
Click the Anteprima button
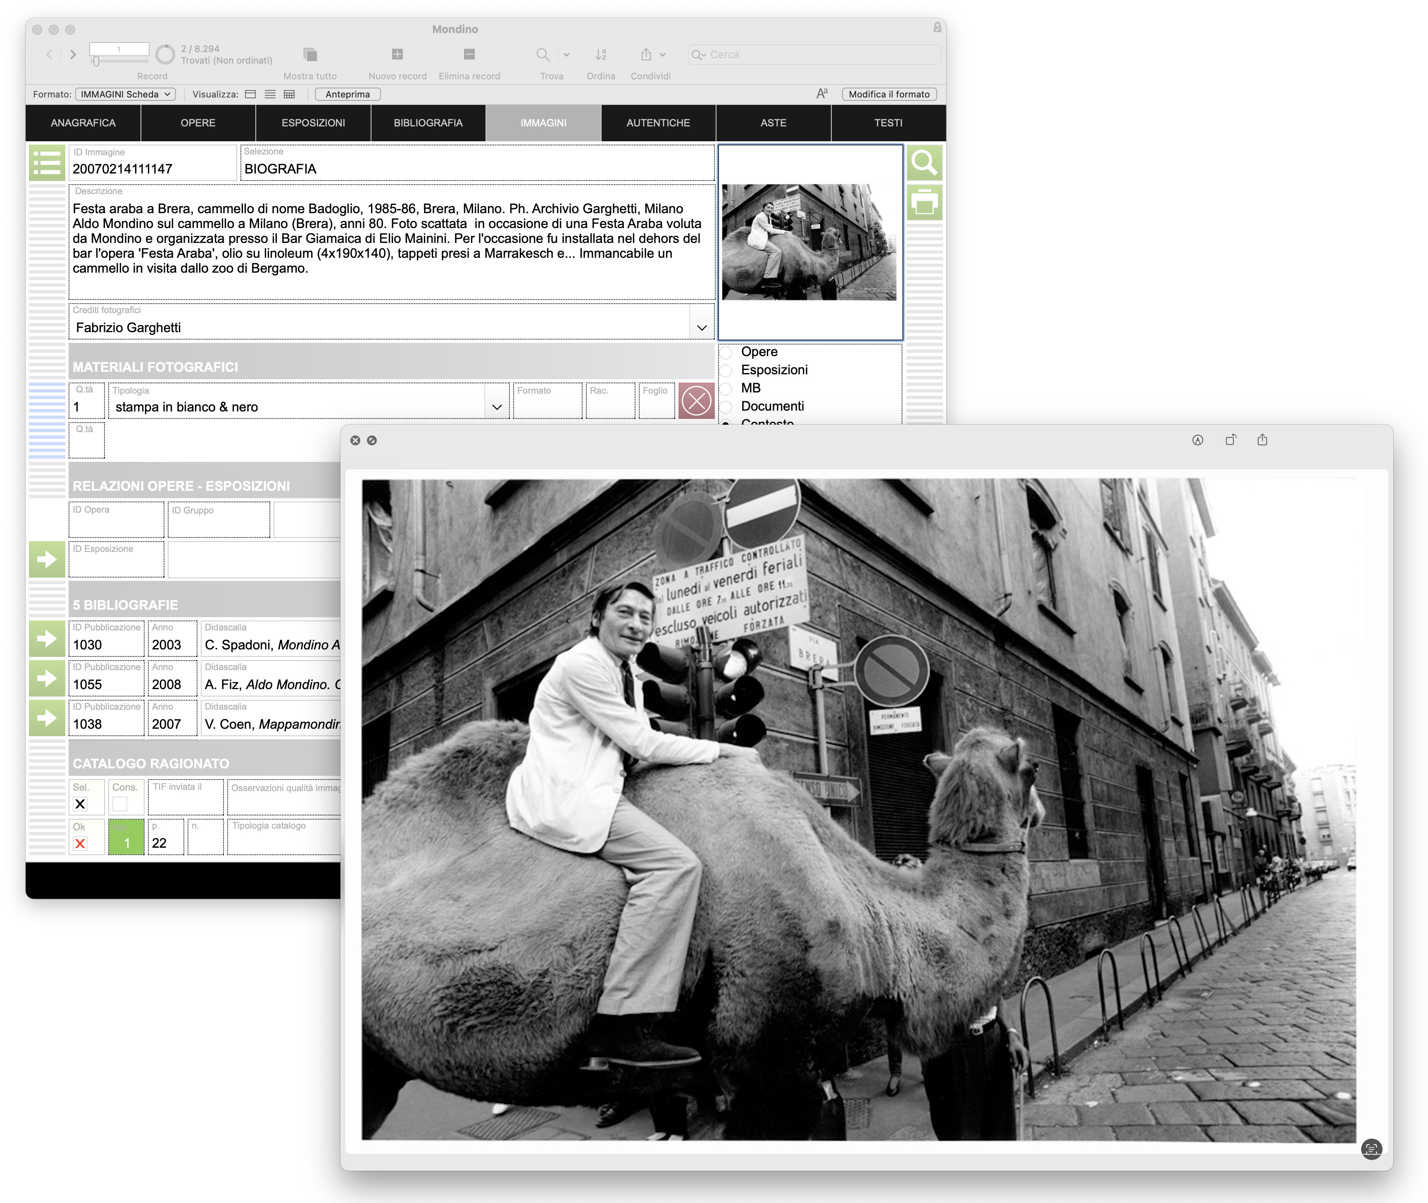[x=348, y=93]
